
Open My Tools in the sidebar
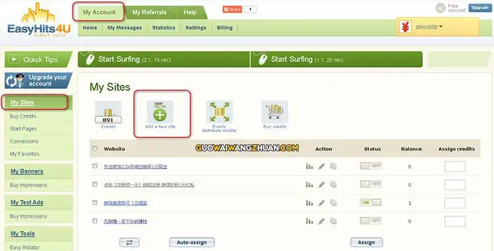[23, 234]
